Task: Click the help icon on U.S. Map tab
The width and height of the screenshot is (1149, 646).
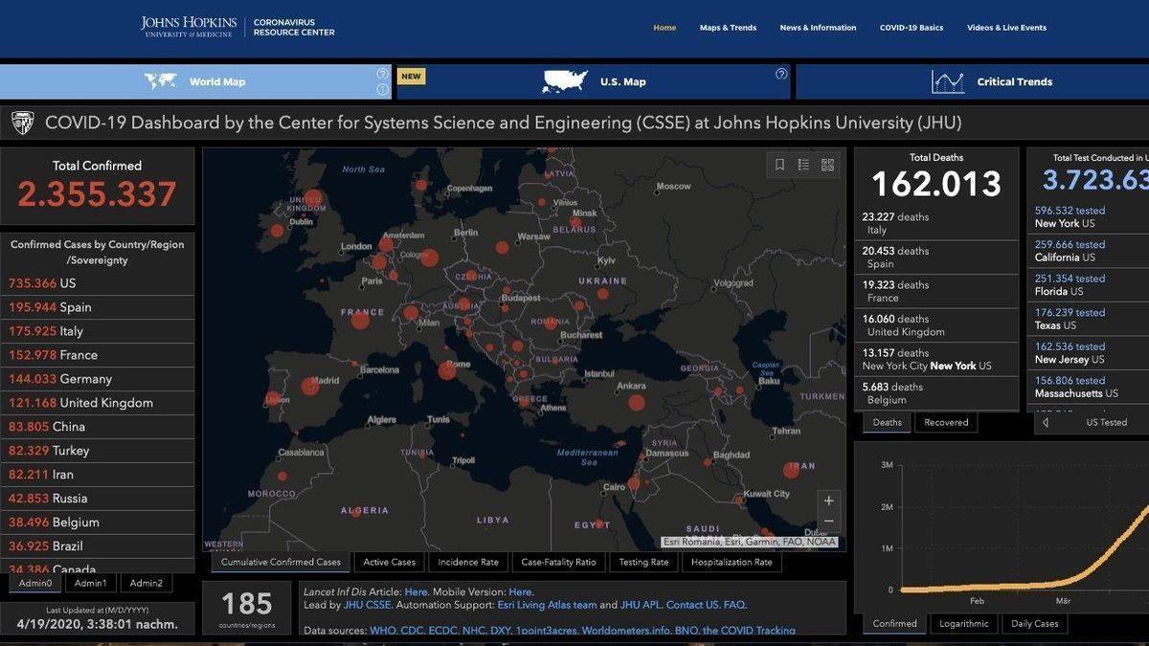Action: tap(781, 74)
